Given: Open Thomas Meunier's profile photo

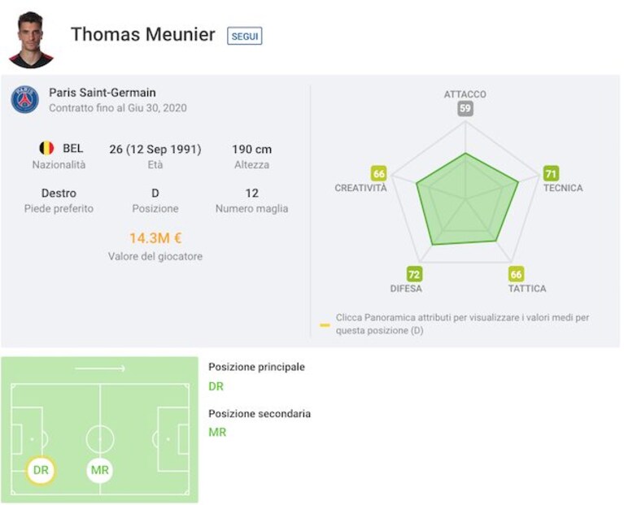Looking at the screenshot, I should point(31,40).
